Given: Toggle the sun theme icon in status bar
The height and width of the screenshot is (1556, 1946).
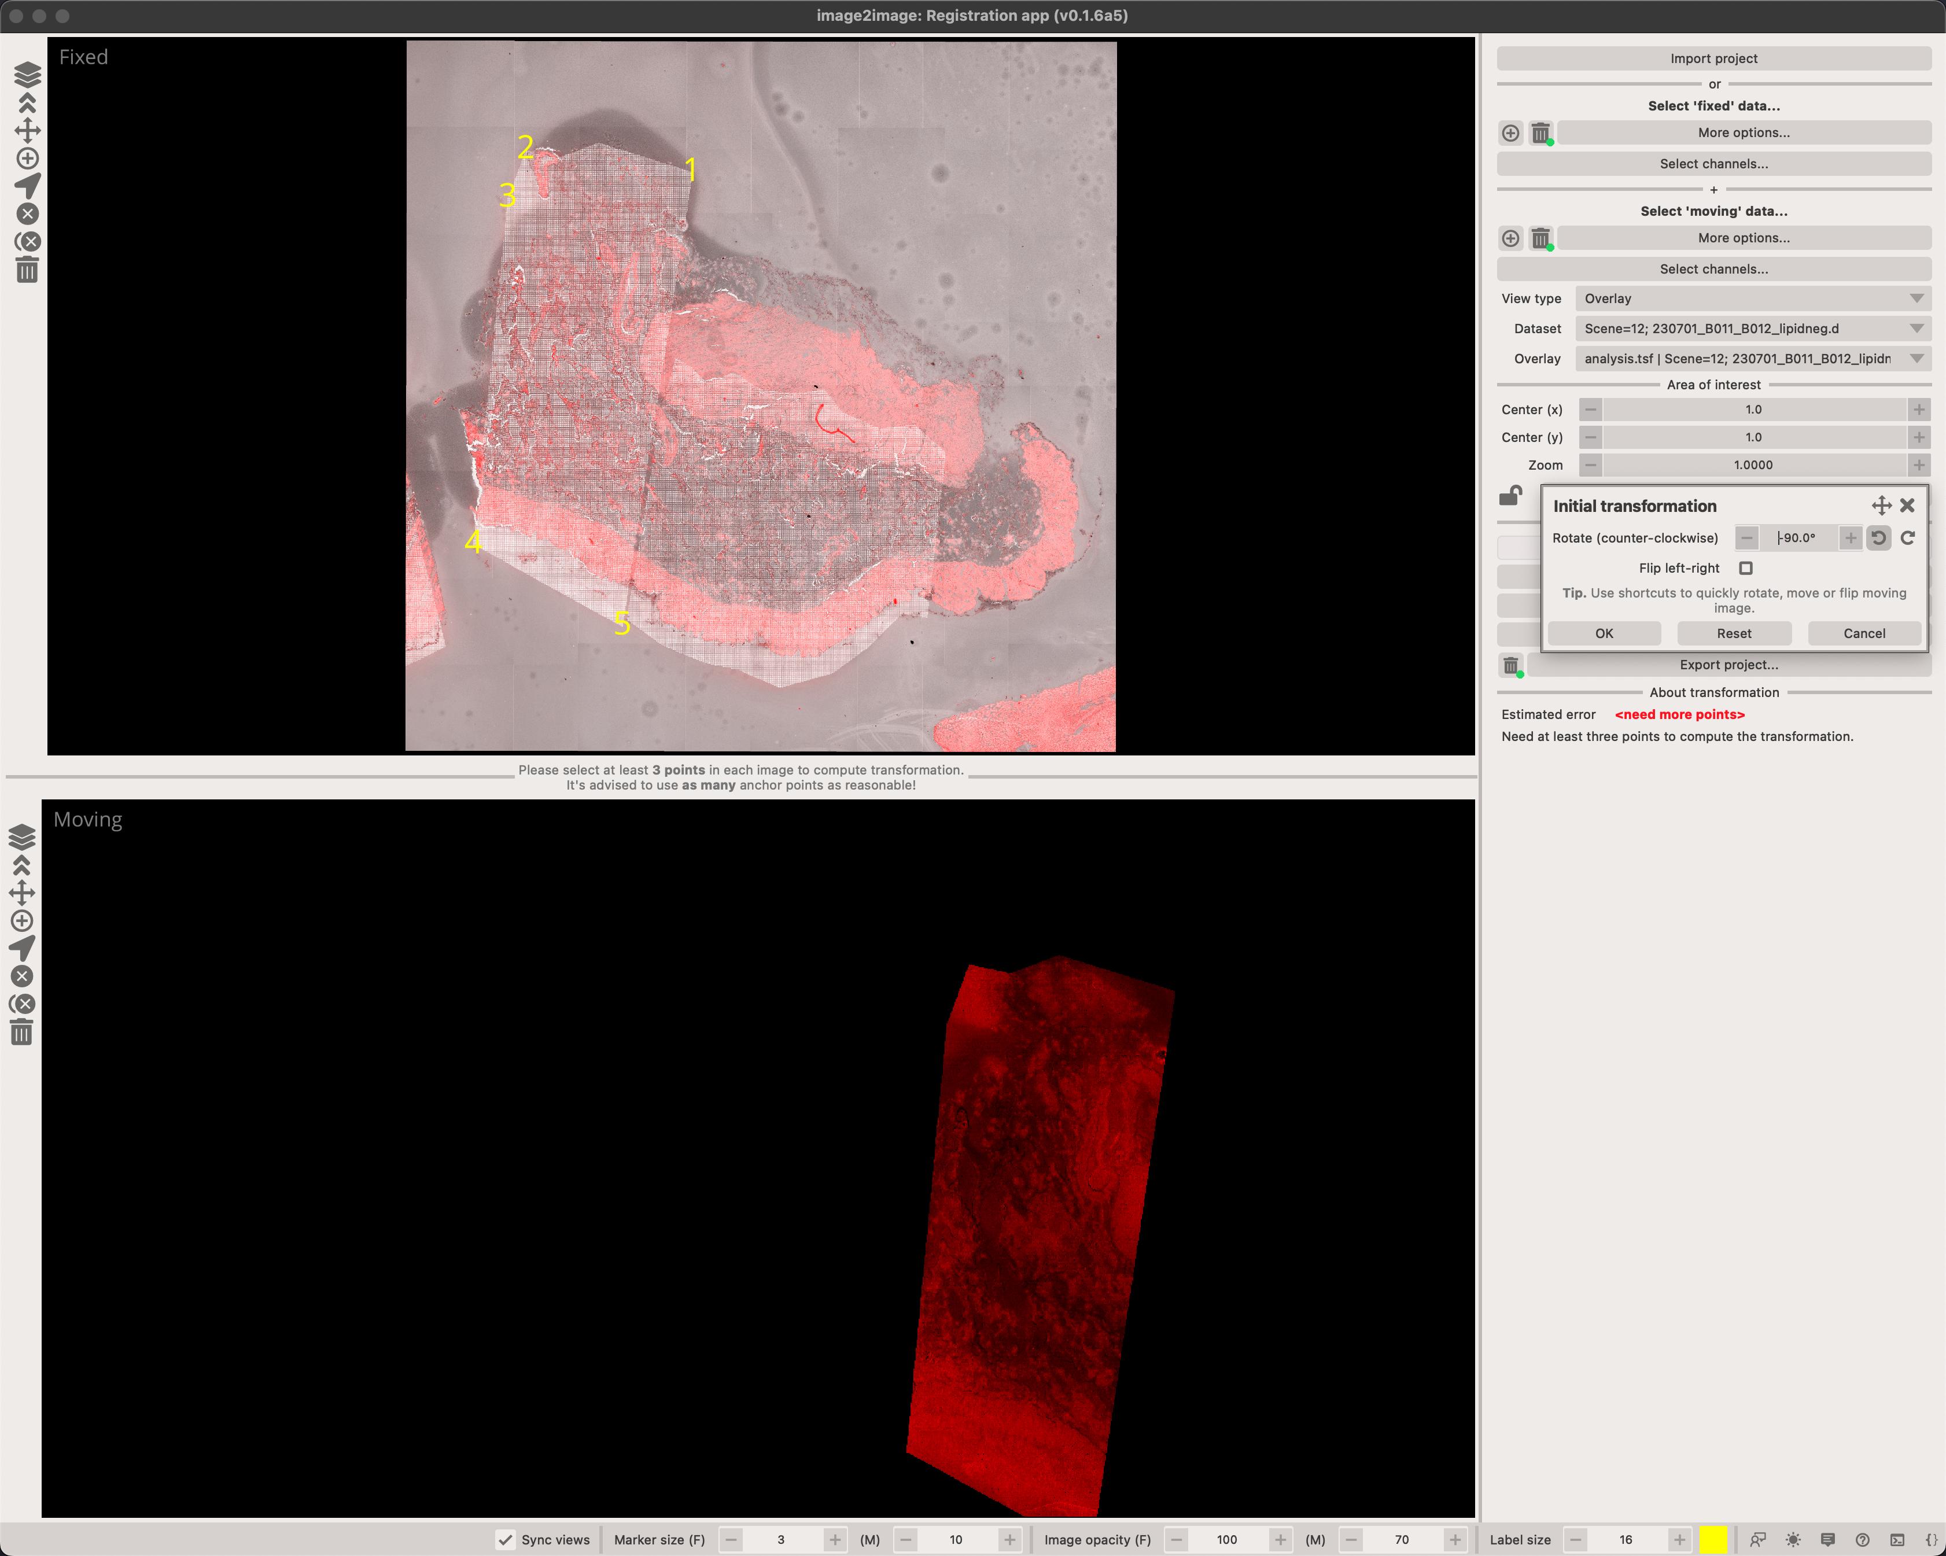Looking at the screenshot, I should [1793, 1540].
